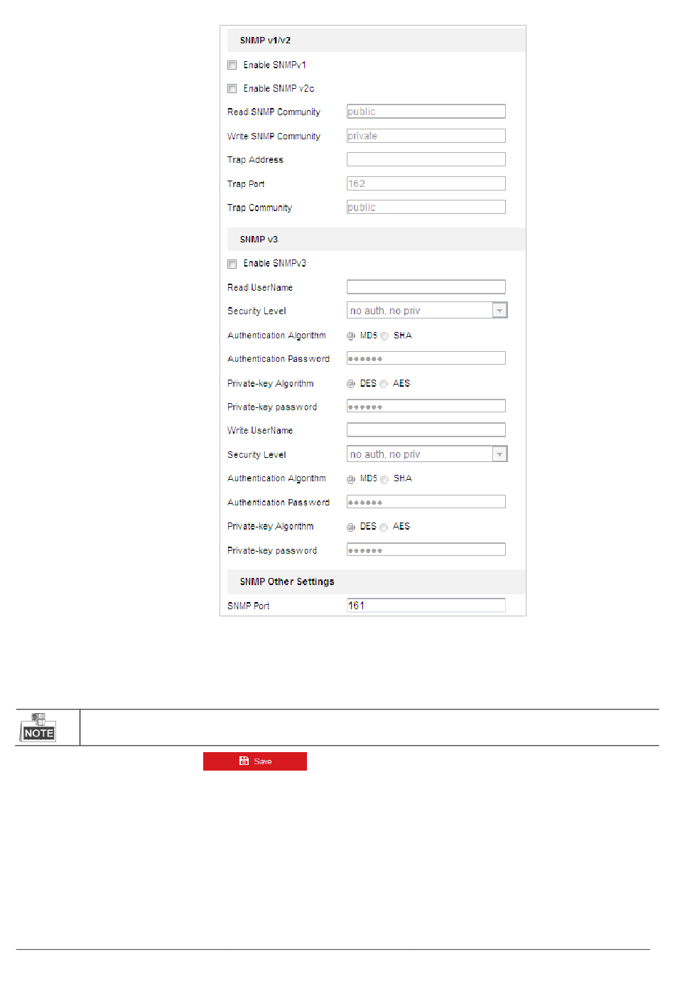Click the Write UserName label

click(260, 431)
